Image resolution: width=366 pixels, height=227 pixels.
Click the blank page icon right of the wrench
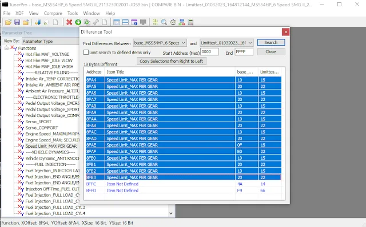(x=105, y=22)
